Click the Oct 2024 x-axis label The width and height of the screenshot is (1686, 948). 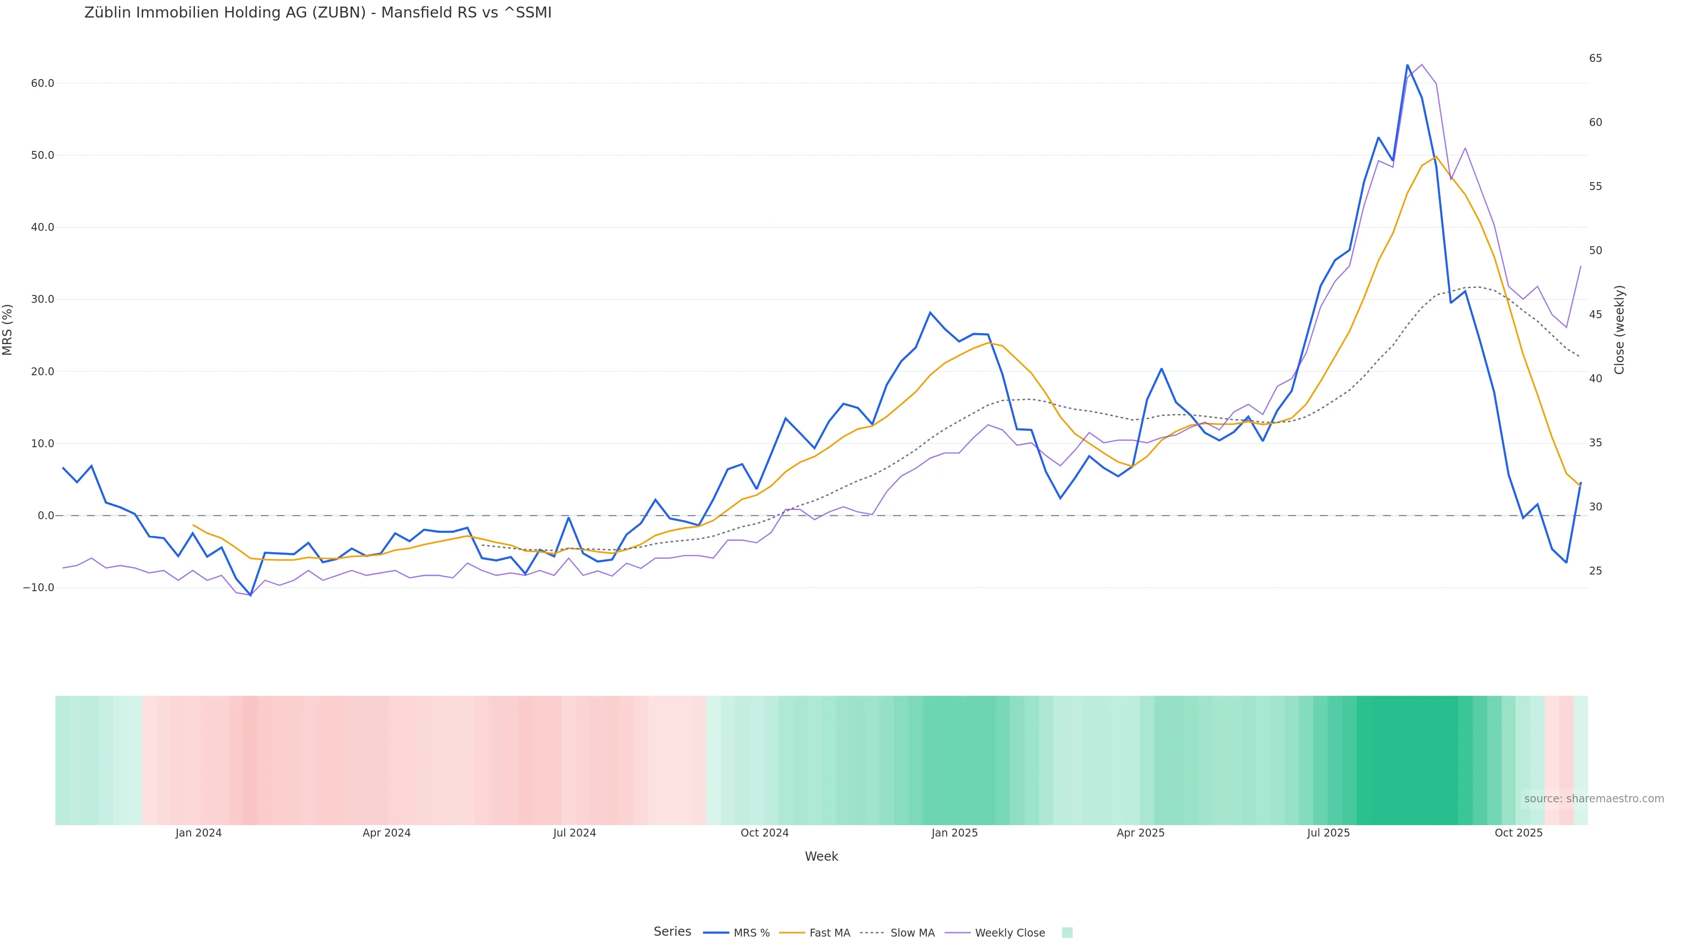coord(764,833)
